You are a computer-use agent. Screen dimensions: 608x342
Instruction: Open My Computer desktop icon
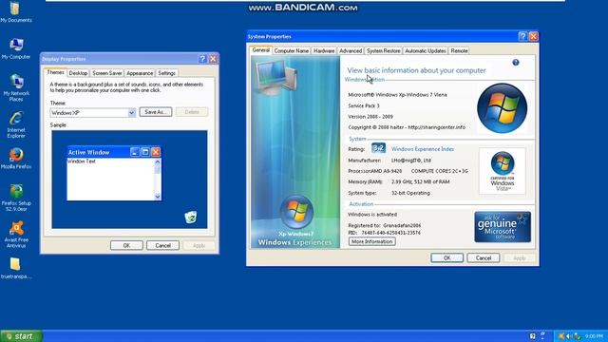coord(16,48)
